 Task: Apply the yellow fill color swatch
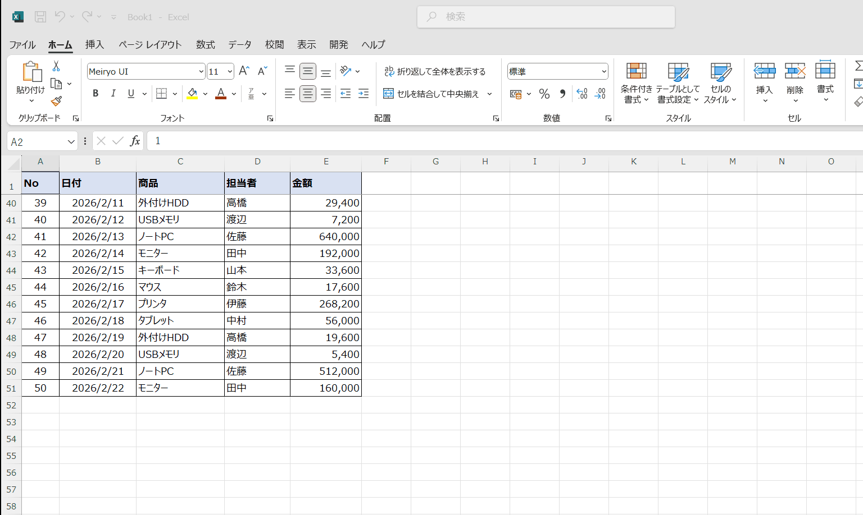coord(192,94)
